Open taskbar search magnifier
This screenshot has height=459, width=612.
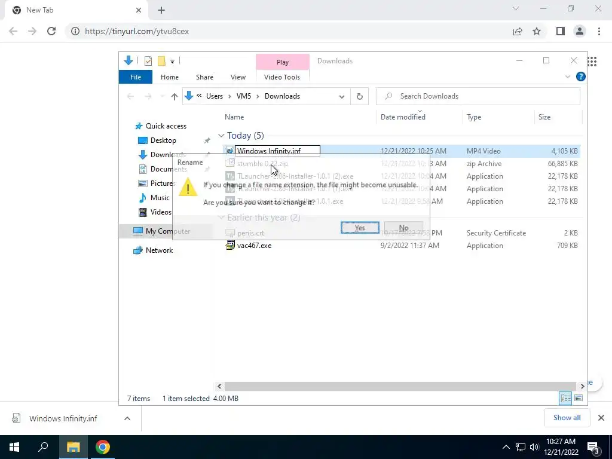point(43,446)
